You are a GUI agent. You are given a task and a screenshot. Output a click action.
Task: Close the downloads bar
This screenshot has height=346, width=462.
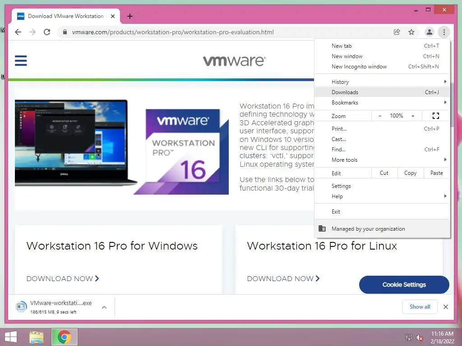(x=445, y=307)
